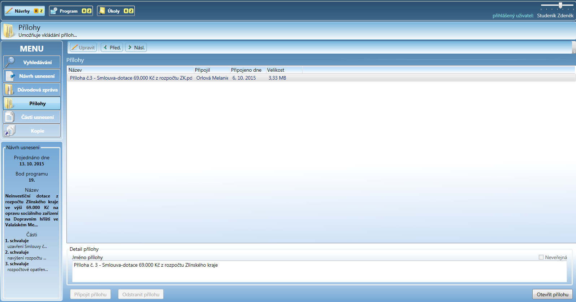Sort attachments by Připojeno dne column header

(x=248, y=70)
